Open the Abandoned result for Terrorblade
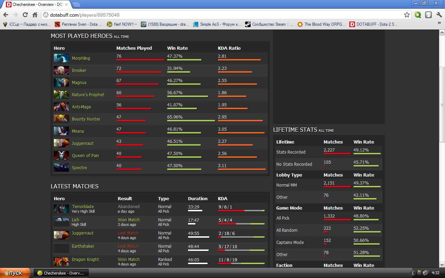445x278 pixels. [129, 206]
